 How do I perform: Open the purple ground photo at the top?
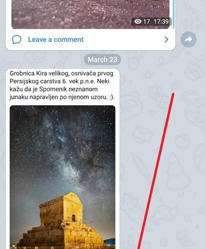click(x=91, y=14)
